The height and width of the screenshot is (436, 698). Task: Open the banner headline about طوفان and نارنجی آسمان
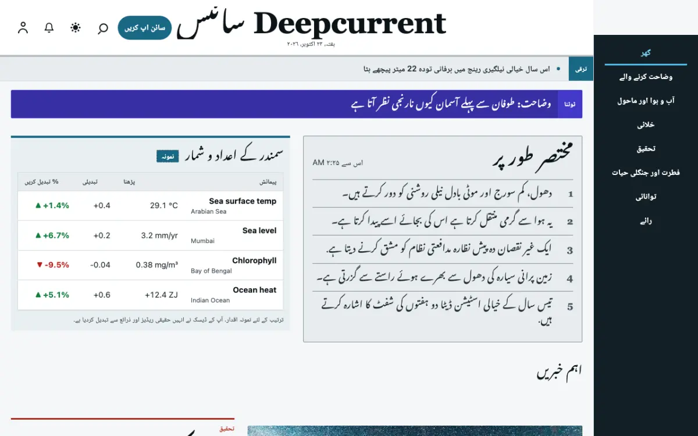pyautogui.click(x=451, y=104)
